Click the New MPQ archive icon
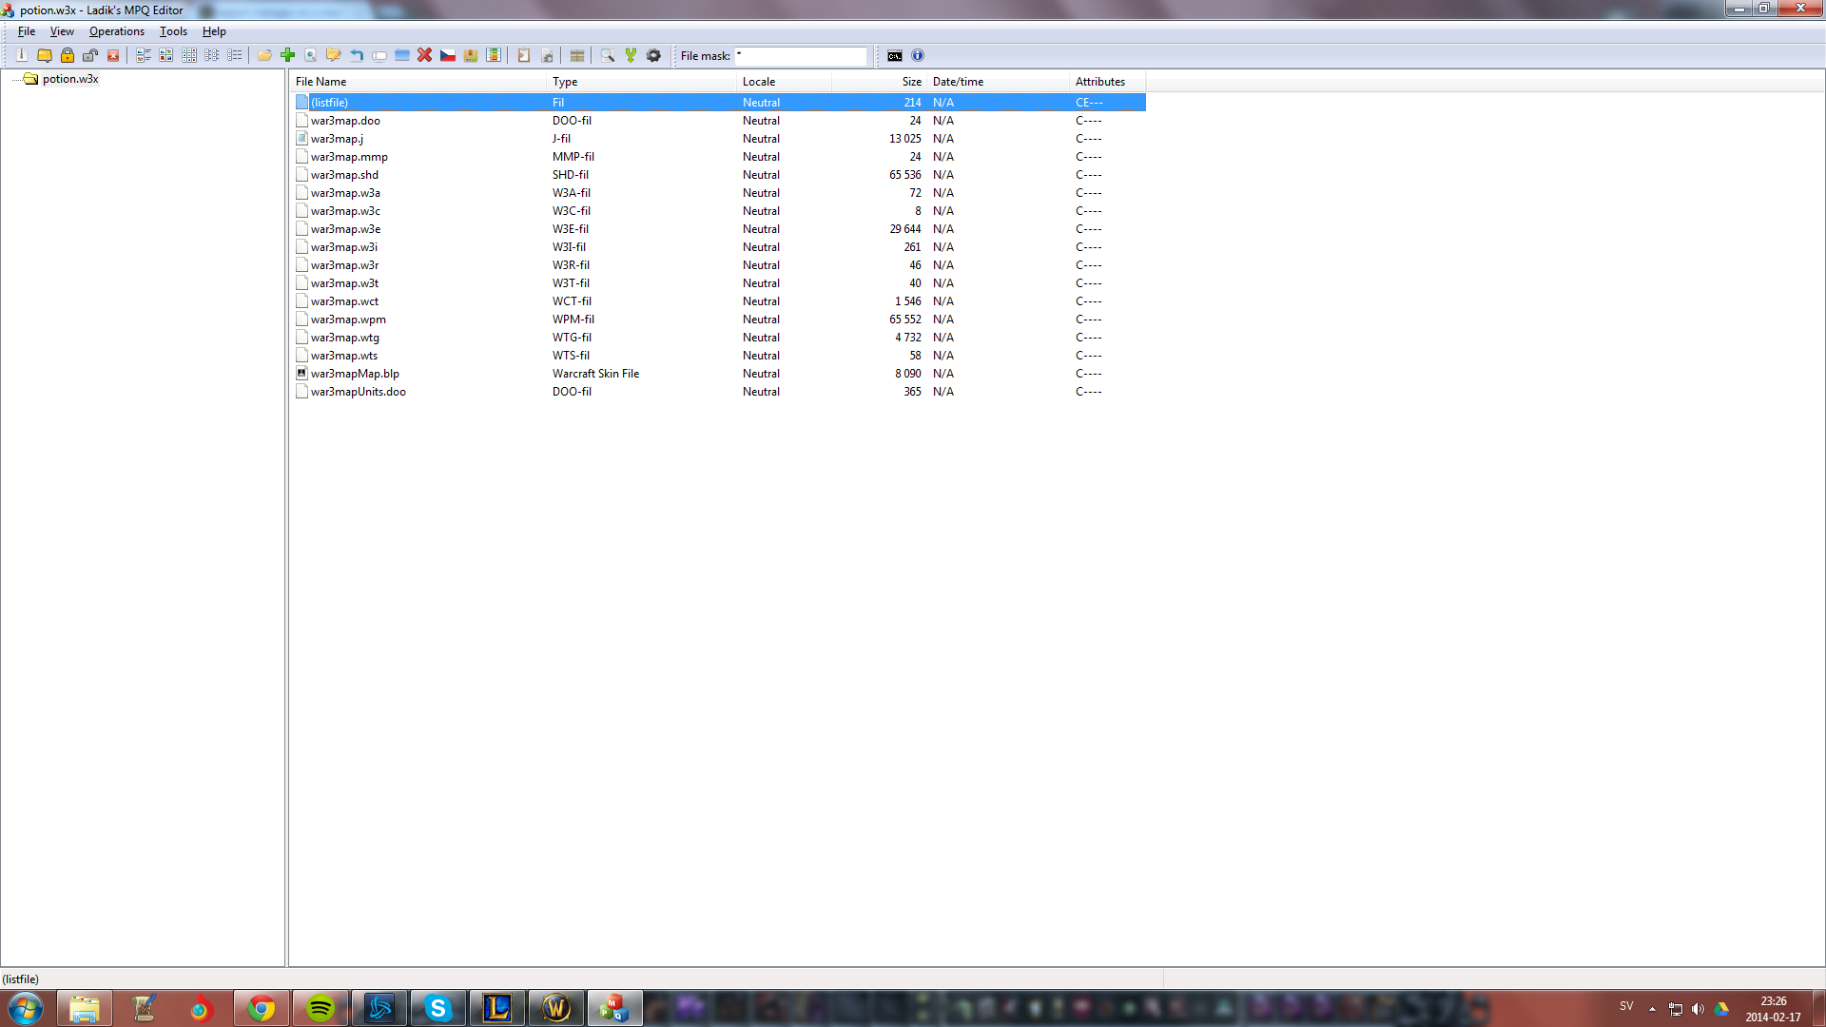Image resolution: width=1826 pixels, height=1027 pixels. 21,55
